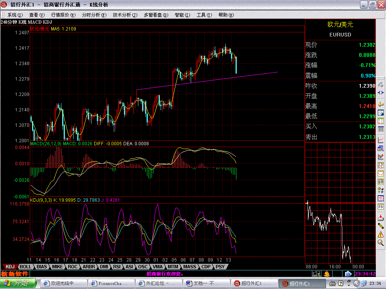Click the yellow back arrow icon
This screenshot has width=386, height=289.
(x=381, y=105)
